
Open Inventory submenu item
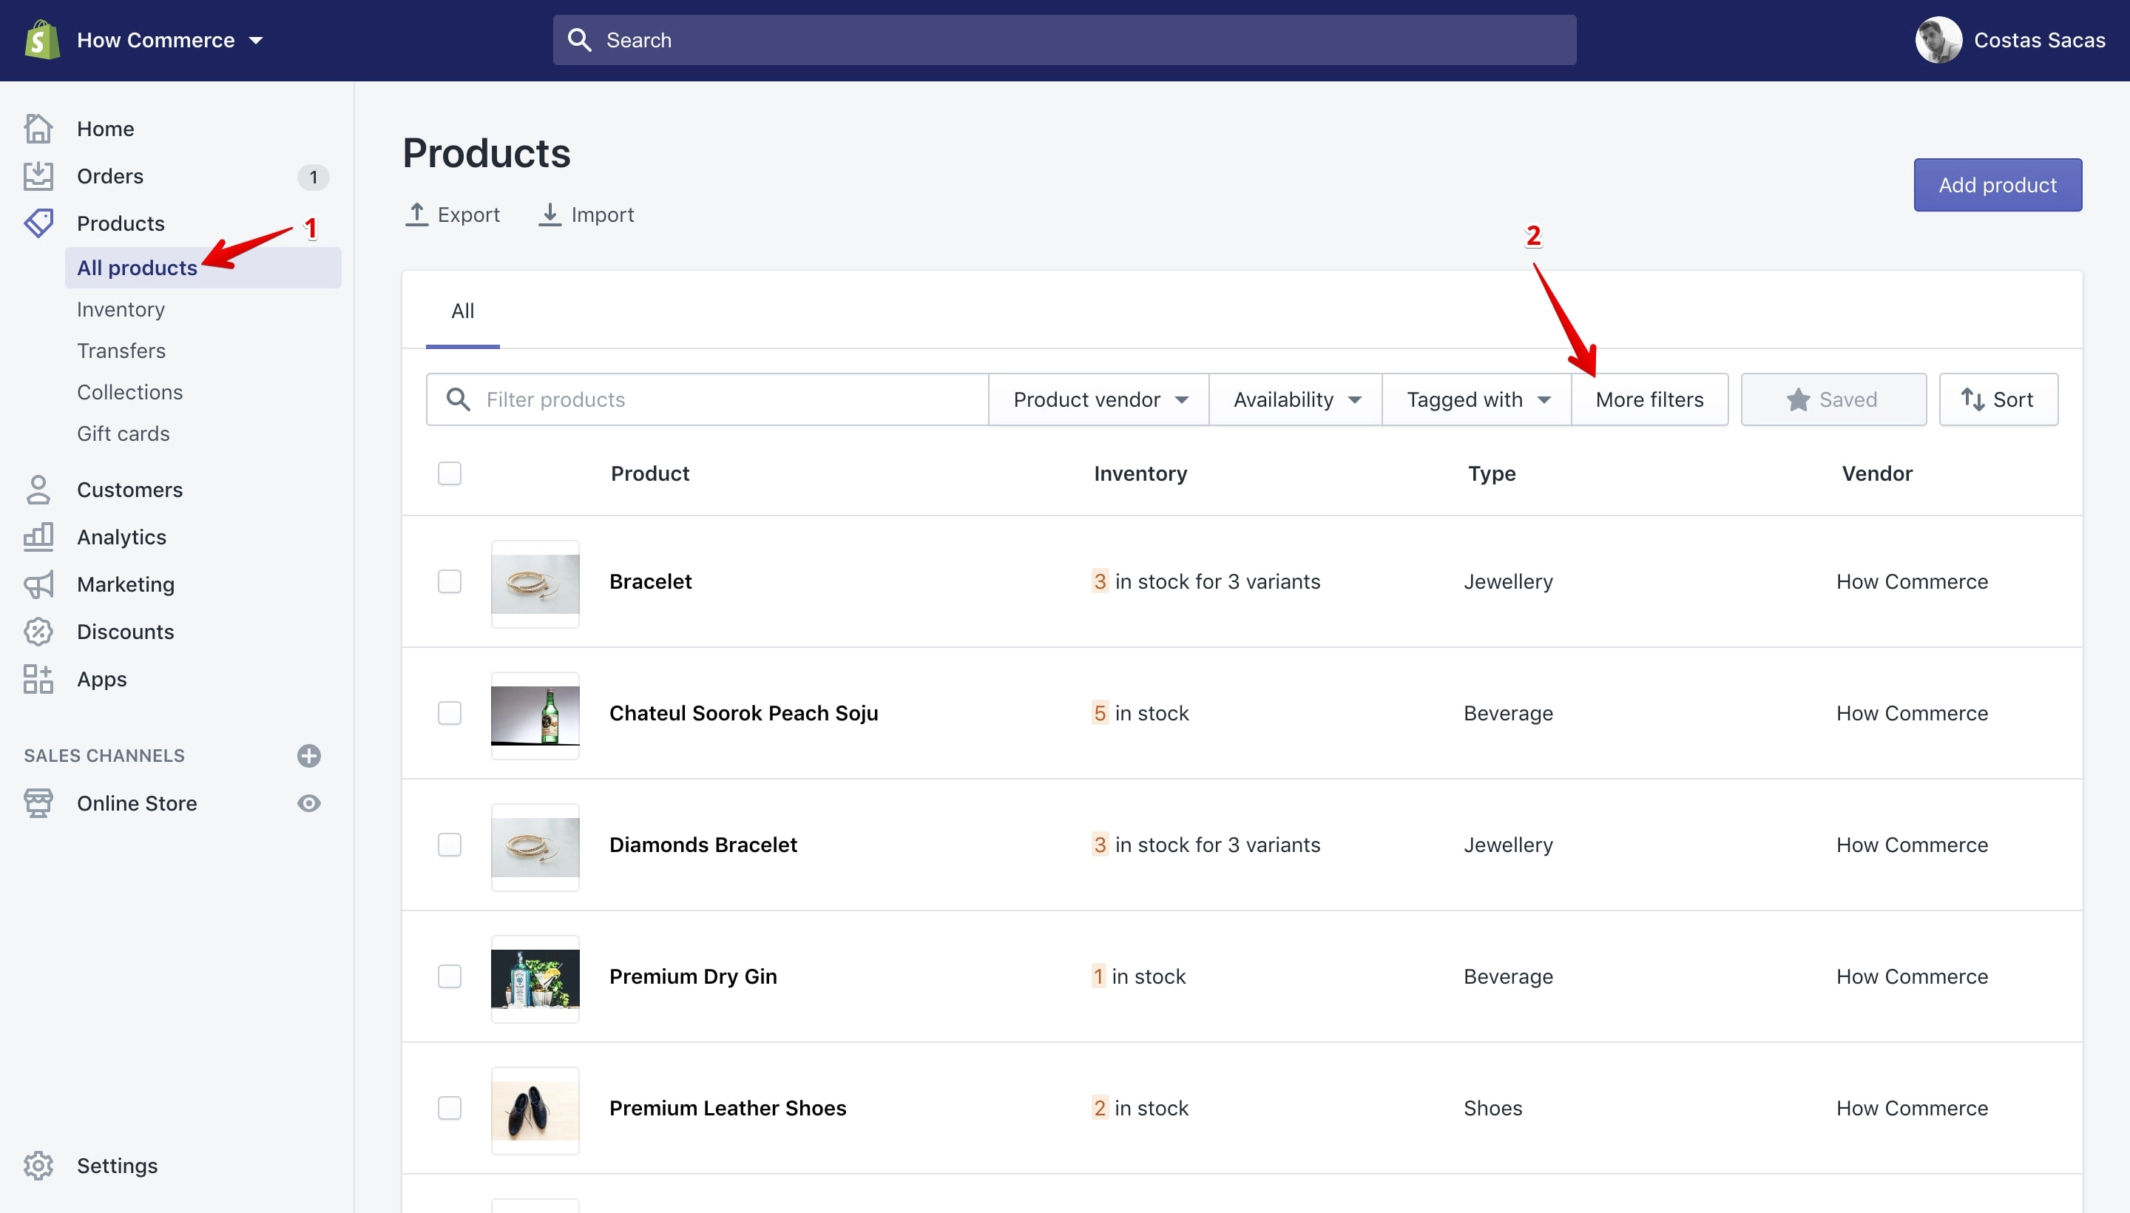[121, 309]
